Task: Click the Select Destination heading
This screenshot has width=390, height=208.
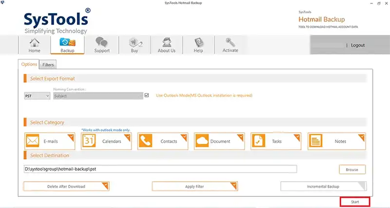Action: 50,156
